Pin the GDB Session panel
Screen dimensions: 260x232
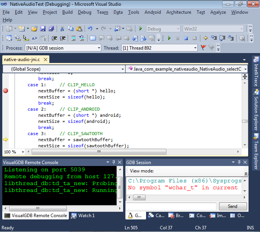(x=239, y=162)
